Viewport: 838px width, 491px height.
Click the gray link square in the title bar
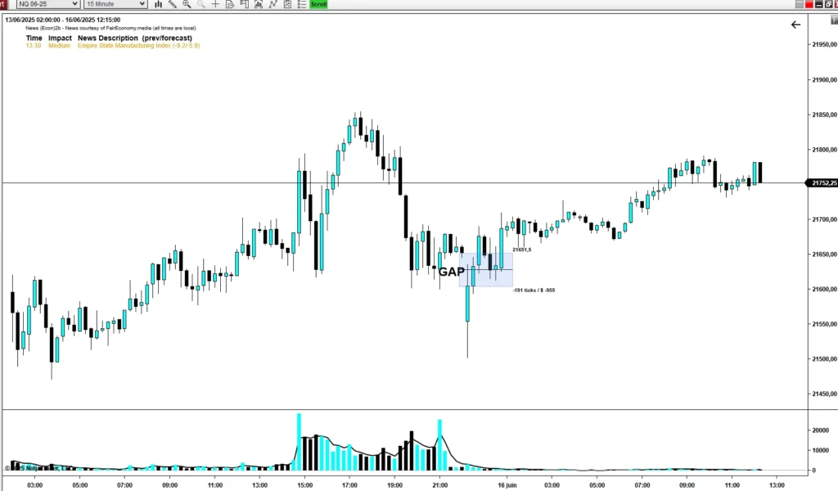pos(800,4)
